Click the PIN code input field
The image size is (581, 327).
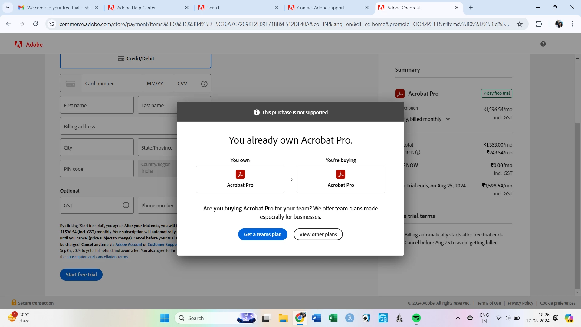pos(97,169)
